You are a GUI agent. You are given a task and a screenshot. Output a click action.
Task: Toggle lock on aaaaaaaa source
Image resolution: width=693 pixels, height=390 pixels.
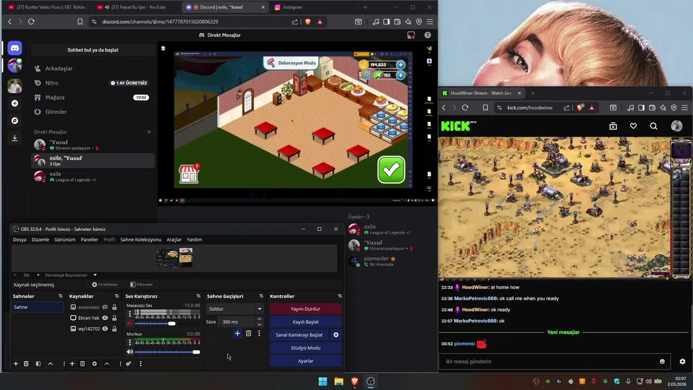pos(114,307)
